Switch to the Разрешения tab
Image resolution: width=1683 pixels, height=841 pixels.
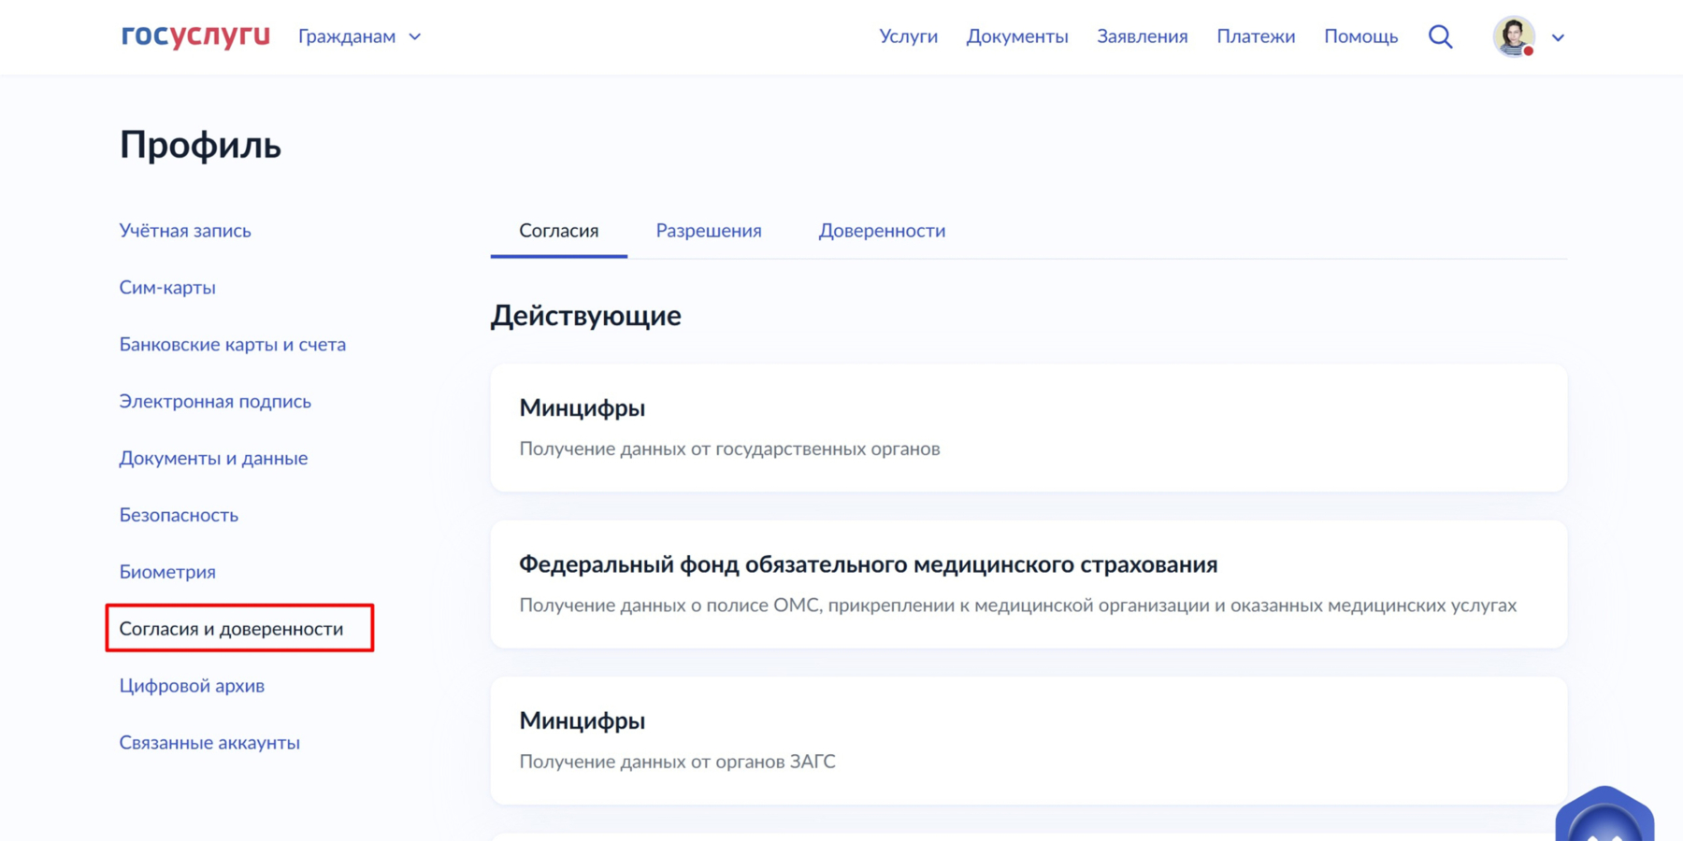pos(708,231)
